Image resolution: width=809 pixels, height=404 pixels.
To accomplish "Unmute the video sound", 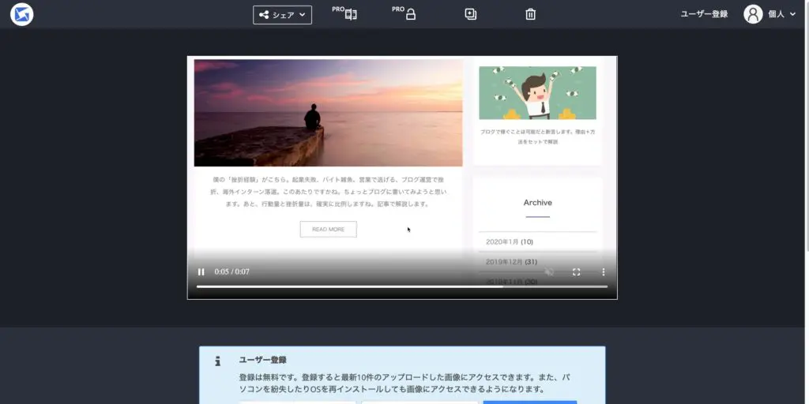I will coord(550,271).
